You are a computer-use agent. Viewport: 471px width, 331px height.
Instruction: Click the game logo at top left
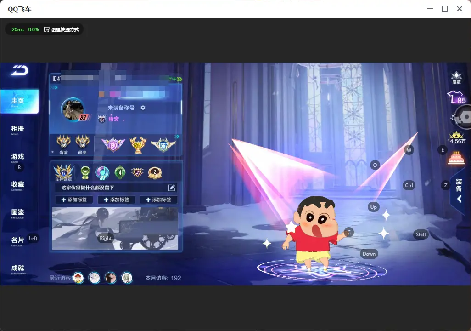(x=20, y=70)
